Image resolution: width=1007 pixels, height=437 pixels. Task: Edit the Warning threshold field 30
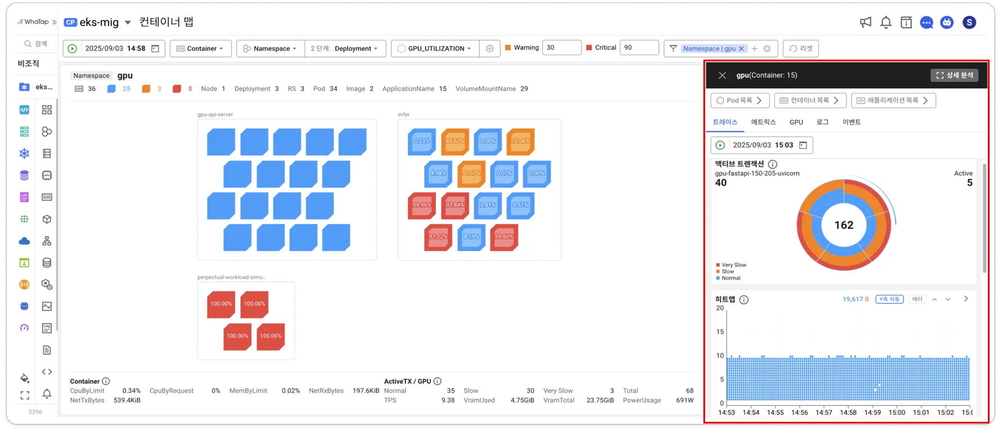coord(562,48)
